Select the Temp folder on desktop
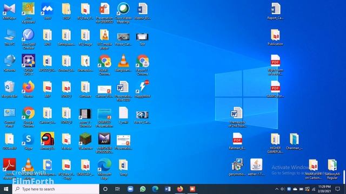Image resolution: width=346 pixels, height=194 pixels. pyautogui.click(x=123, y=168)
